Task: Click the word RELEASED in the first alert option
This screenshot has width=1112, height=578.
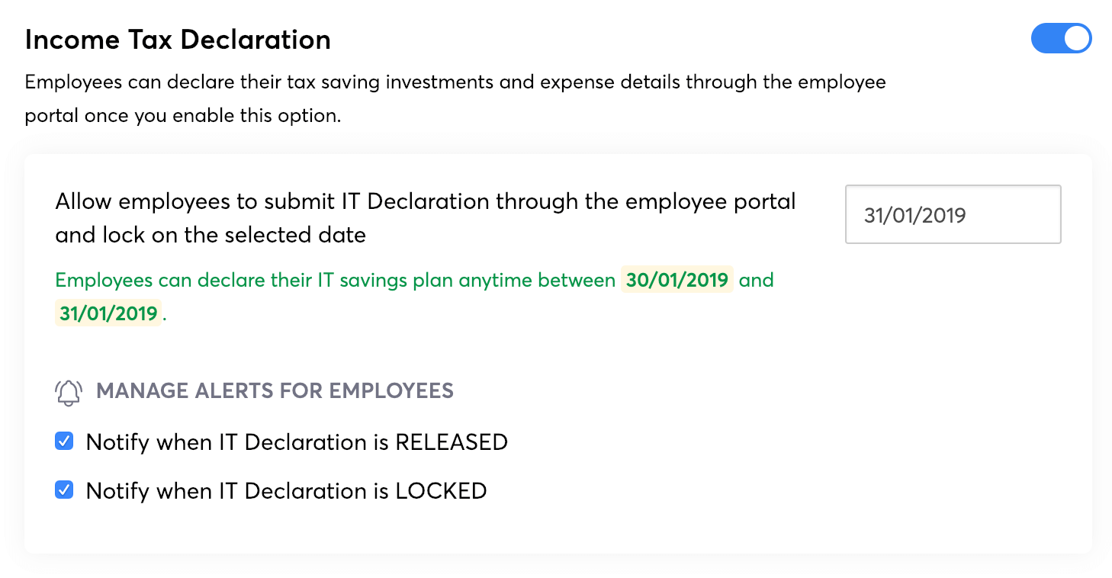Action: point(451,442)
